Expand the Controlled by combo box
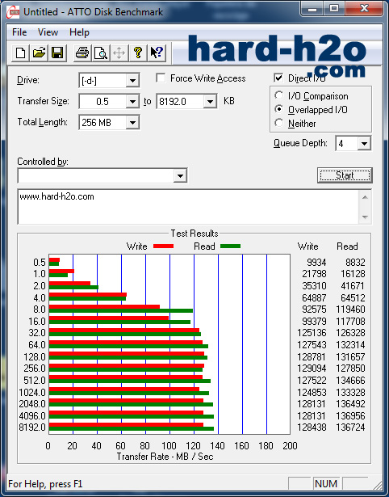 [180, 175]
